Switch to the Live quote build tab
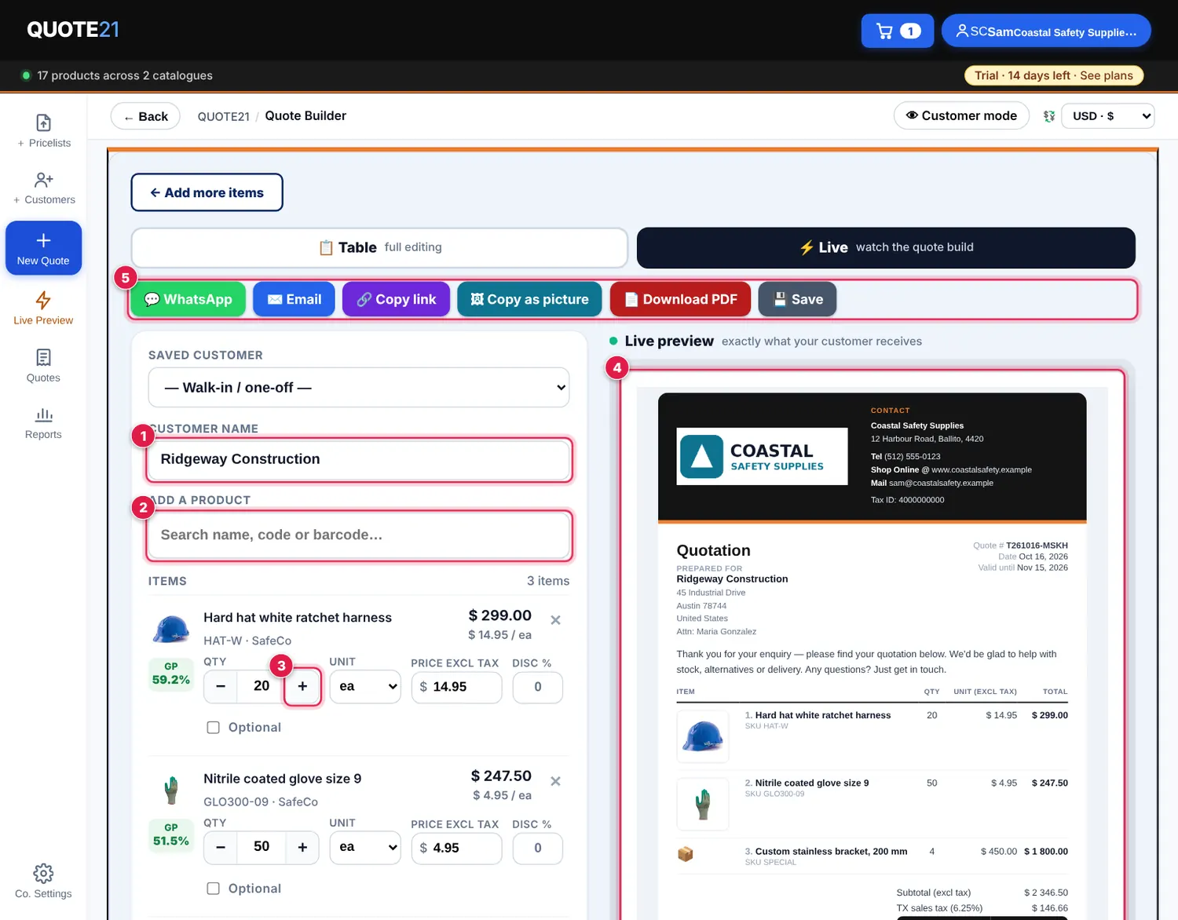Viewport: 1178px width, 920px height. coord(886,248)
